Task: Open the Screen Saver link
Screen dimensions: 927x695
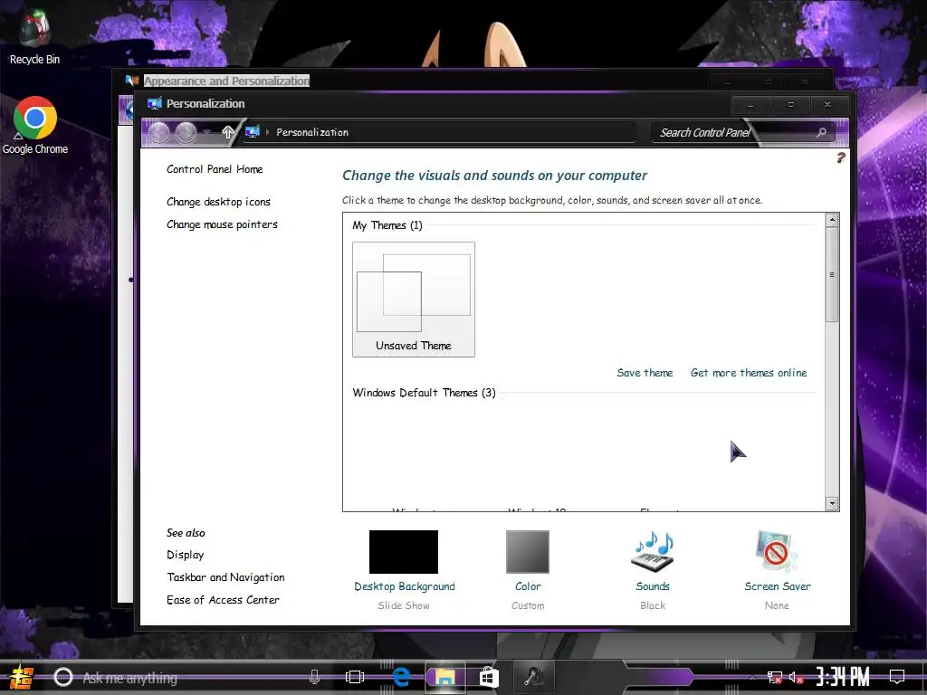Action: 778,586
